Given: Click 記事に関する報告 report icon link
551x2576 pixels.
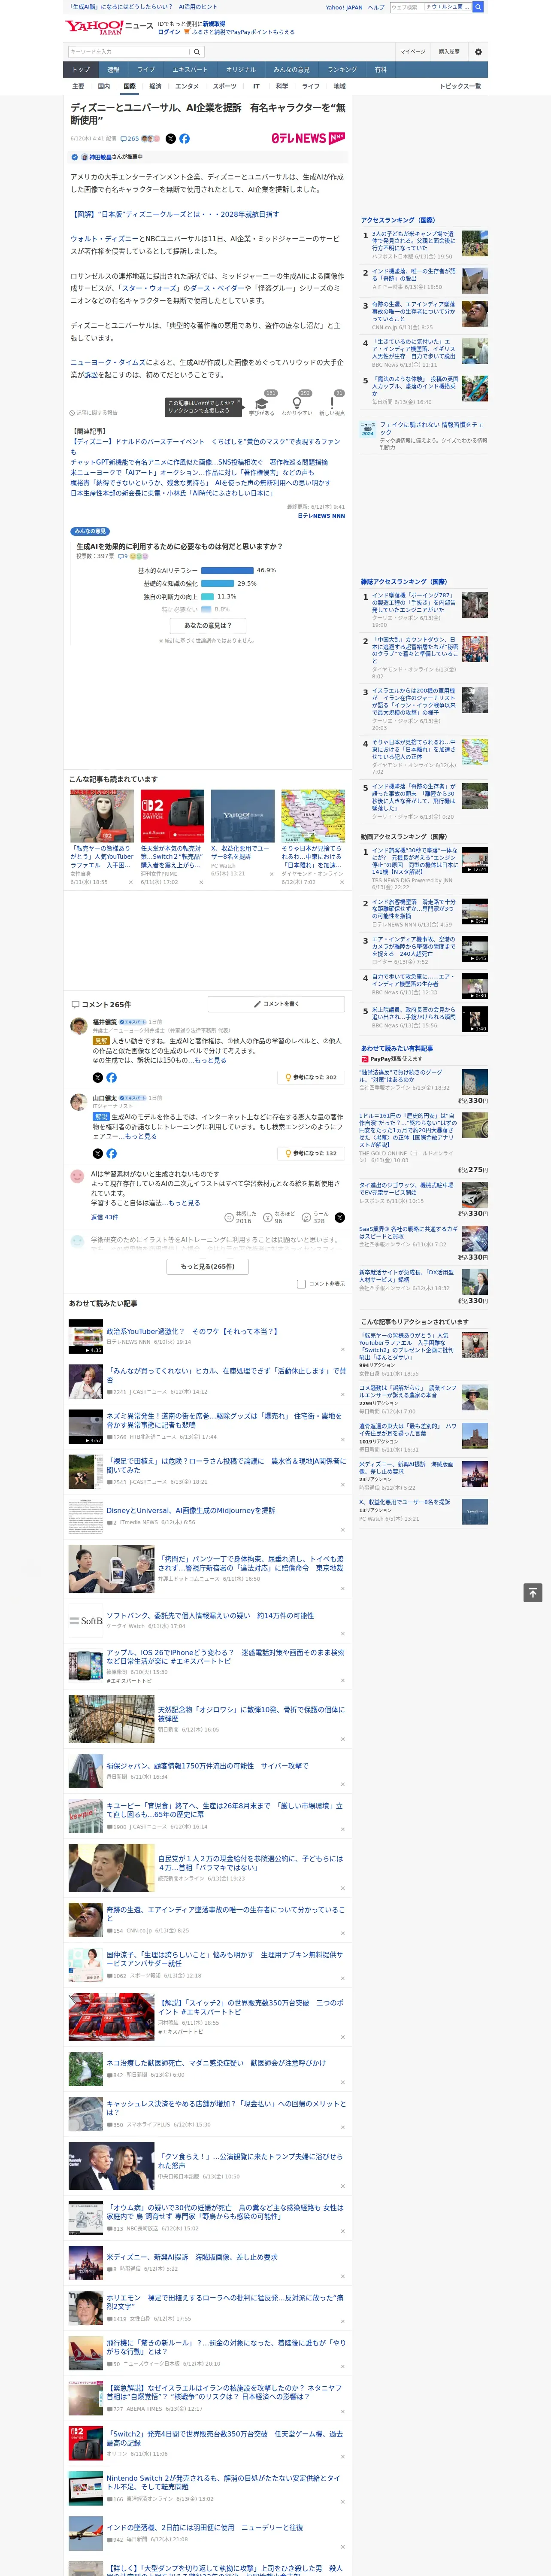Looking at the screenshot, I should coord(94,412).
